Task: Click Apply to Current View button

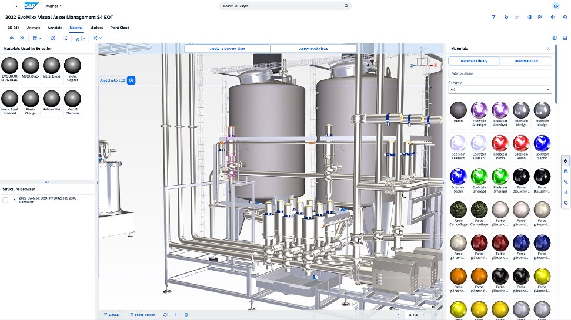Action: 227,48
